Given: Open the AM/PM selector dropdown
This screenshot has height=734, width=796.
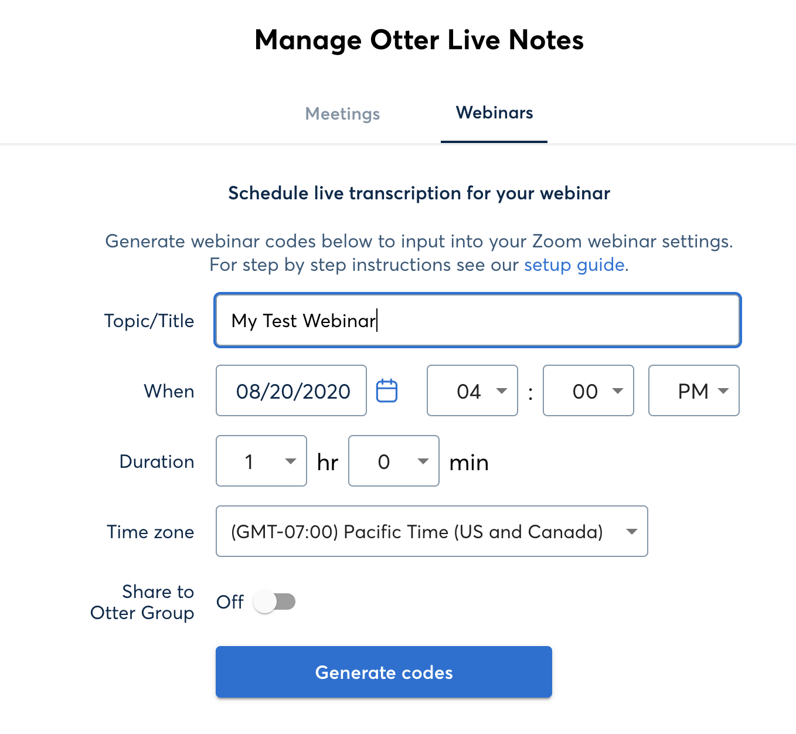Looking at the screenshot, I should 693,391.
